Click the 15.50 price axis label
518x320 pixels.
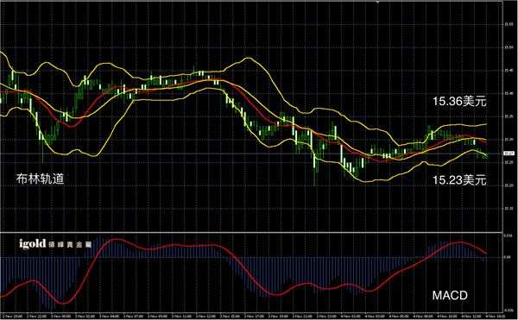click(x=509, y=47)
